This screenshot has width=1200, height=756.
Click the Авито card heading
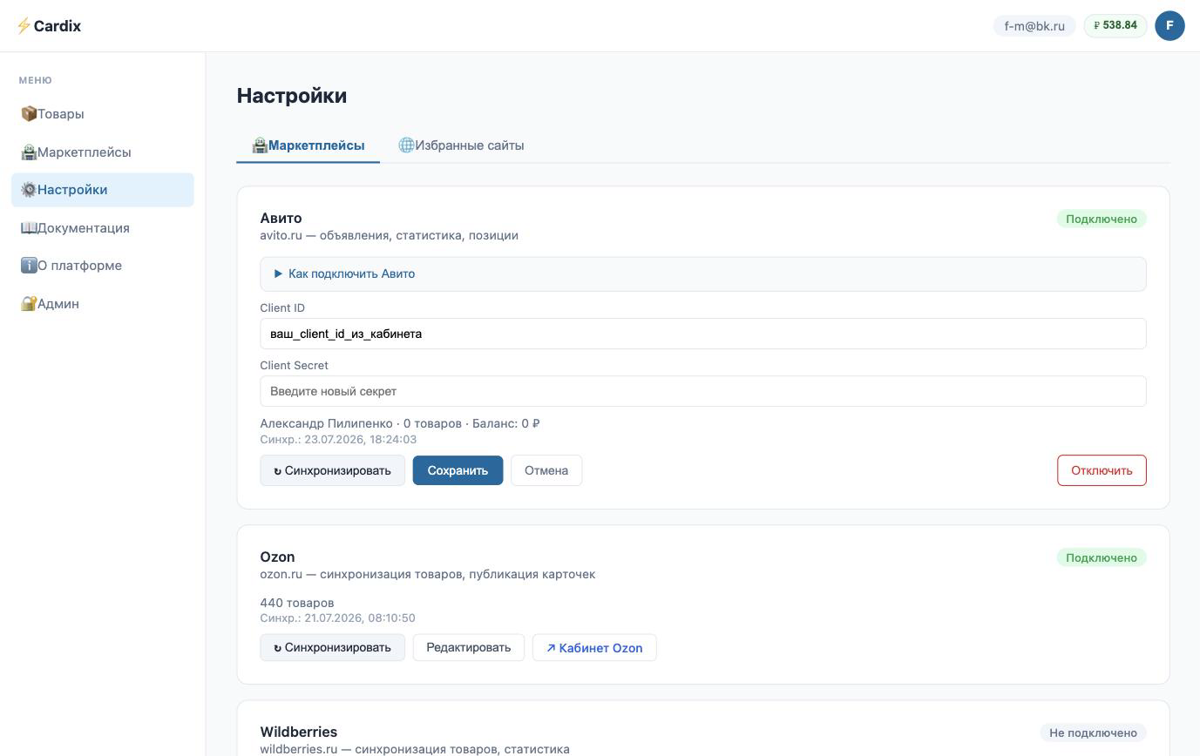tap(281, 218)
